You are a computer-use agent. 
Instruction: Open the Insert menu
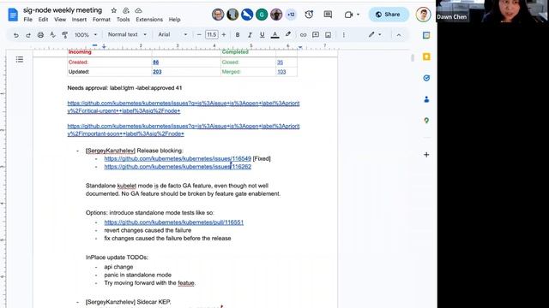79,20
